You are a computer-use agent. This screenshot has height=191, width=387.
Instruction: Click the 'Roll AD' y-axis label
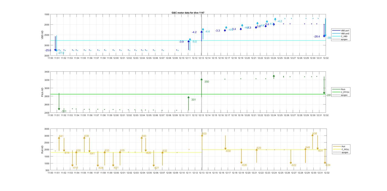pyautogui.click(x=43, y=150)
